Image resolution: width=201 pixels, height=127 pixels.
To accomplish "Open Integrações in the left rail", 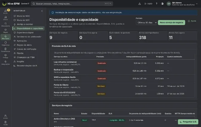I will tap(5, 63).
